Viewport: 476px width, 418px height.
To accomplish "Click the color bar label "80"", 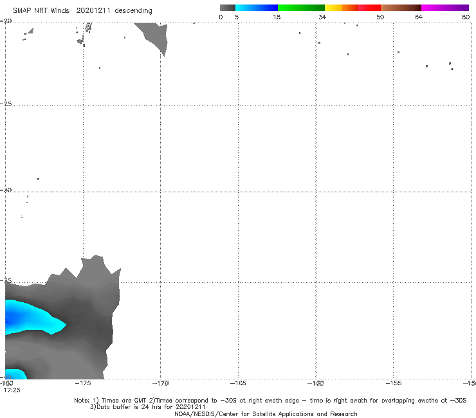I will [x=466, y=17].
